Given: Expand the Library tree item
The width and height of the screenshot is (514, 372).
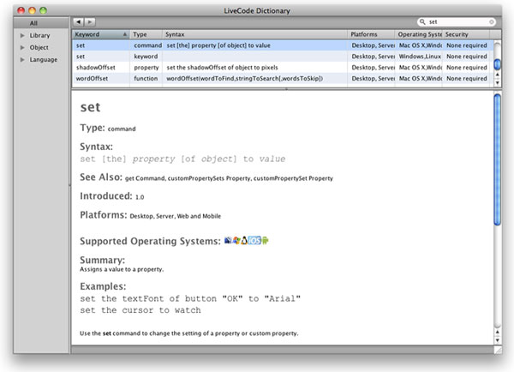Looking at the screenshot, I should point(22,35).
